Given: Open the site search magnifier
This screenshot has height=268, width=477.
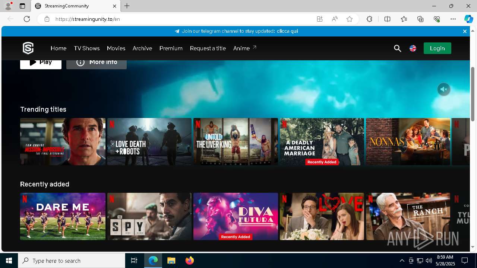Looking at the screenshot, I should click(398, 48).
